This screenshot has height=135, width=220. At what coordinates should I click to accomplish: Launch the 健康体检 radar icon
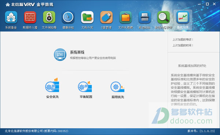point(68,17)
